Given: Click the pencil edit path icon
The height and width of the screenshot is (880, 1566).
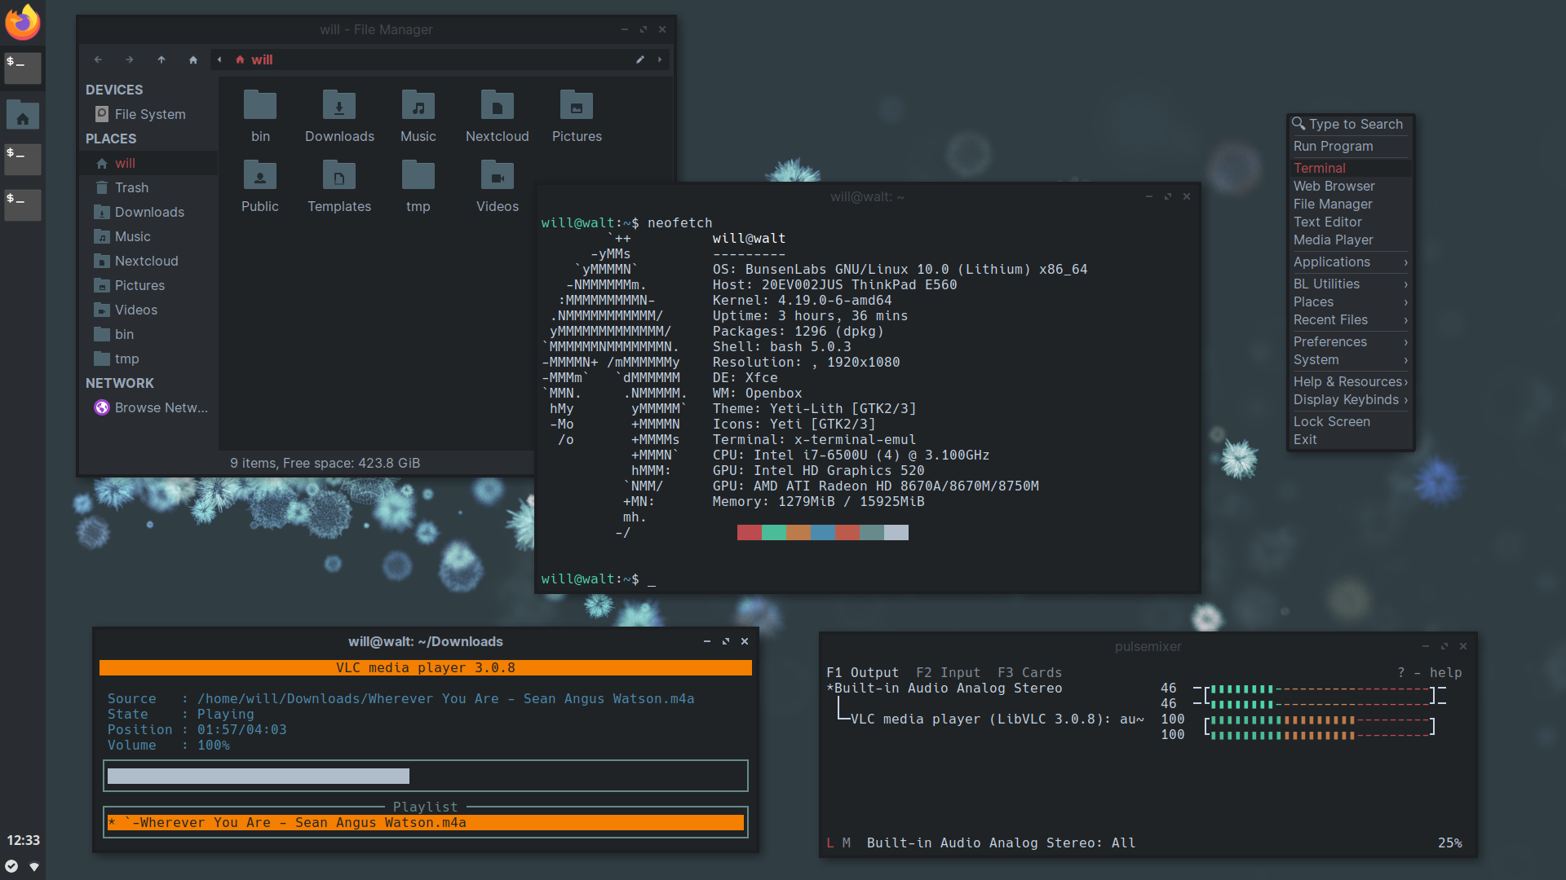Looking at the screenshot, I should click(x=640, y=59).
